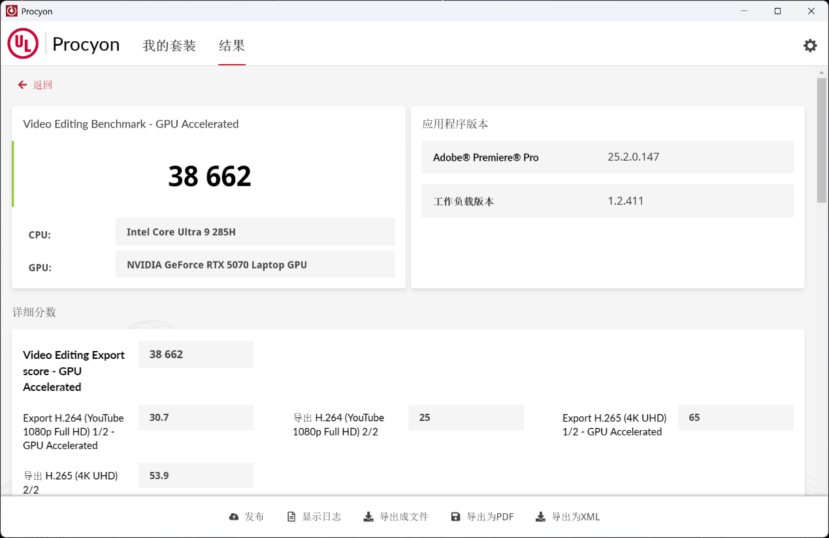Select the 结果 tab
This screenshot has height=538, width=829.
point(232,46)
